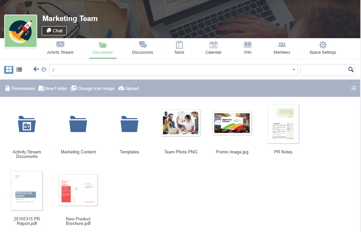Open the Tasks tab
This screenshot has width=361, height=232.
pyautogui.click(x=179, y=48)
